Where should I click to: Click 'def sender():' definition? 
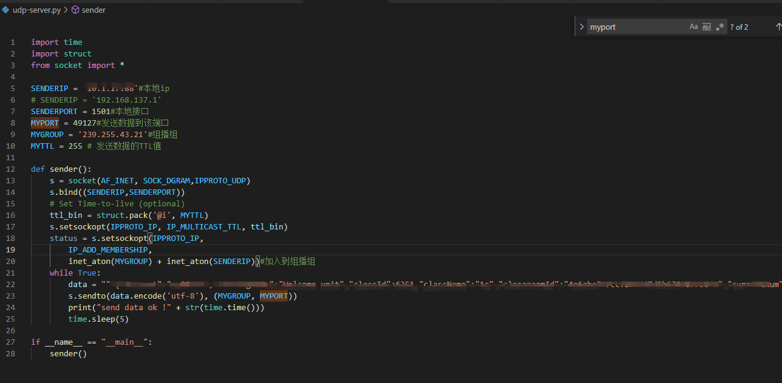pos(61,169)
